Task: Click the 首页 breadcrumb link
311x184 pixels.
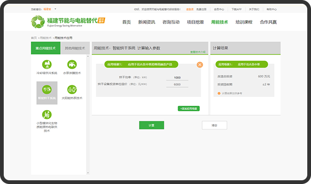Action: (34, 38)
